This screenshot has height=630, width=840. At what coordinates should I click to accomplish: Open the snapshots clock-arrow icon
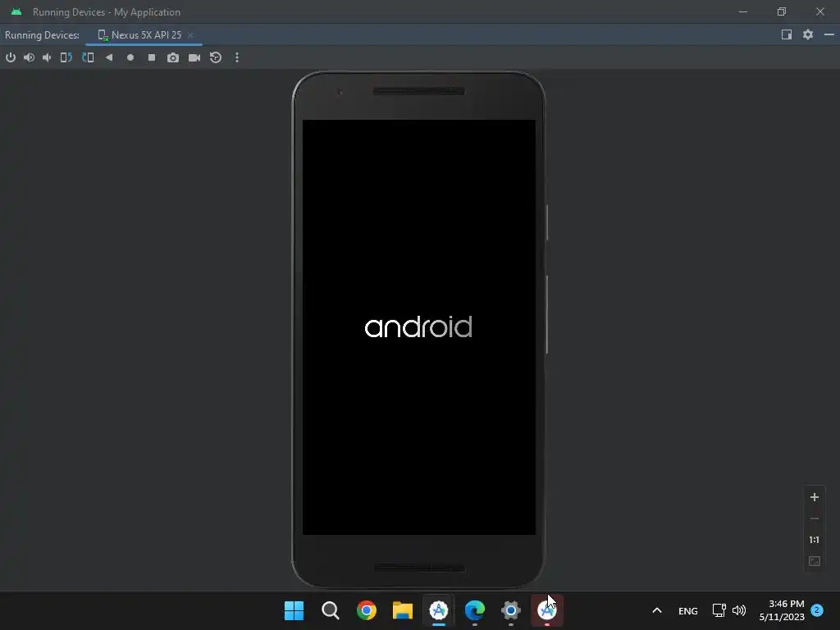click(x=216, y=57)
